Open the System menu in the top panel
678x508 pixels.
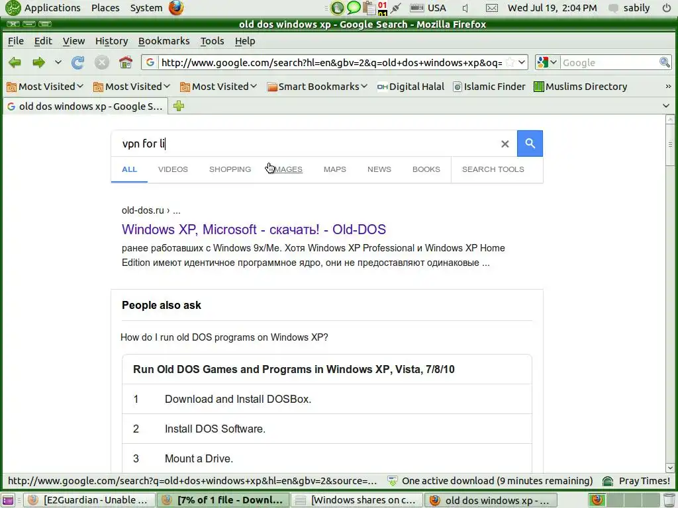[146, 8]
